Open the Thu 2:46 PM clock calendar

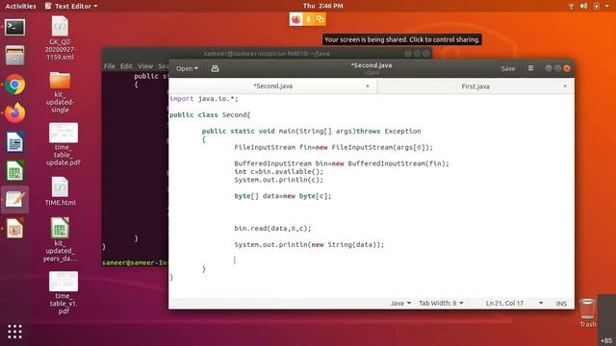pyautogui.click(x=323, y=6)
